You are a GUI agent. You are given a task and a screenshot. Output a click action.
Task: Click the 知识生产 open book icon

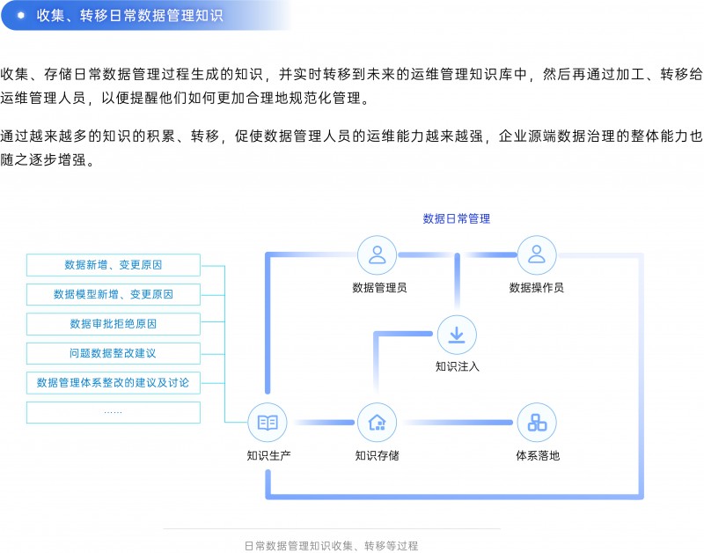click(x=268, y=423)
